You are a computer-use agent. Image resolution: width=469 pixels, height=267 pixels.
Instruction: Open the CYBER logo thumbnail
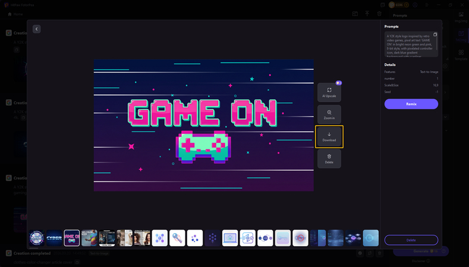pos(54,238)
